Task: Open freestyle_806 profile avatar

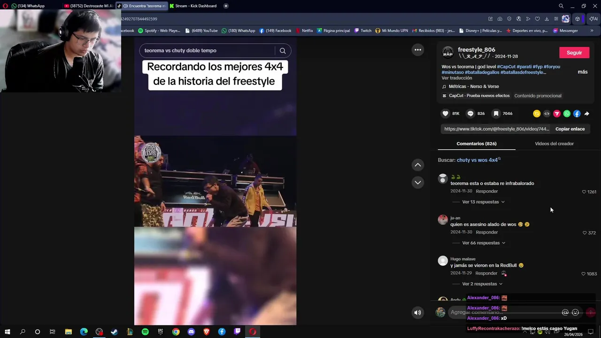Action: click(x=448, y=52)
